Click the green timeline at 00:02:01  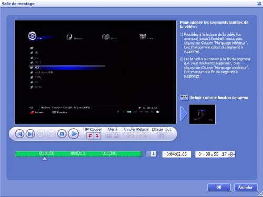click(x=78, y=154)
